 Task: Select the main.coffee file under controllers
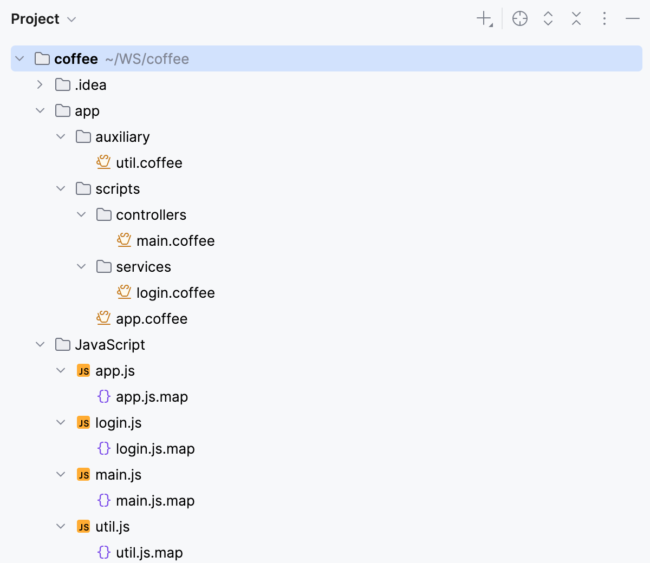tap(175, 240)
